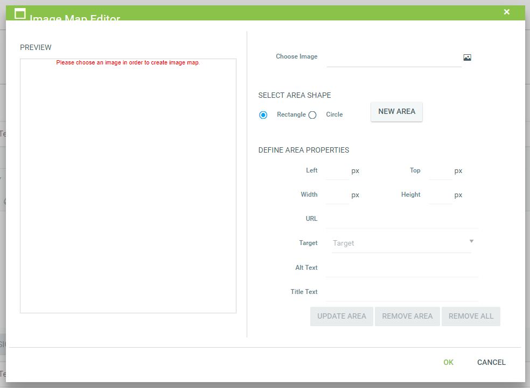Focus the Choose Image input field
Viewport: 530px width, 388px height.
(393, 58)
